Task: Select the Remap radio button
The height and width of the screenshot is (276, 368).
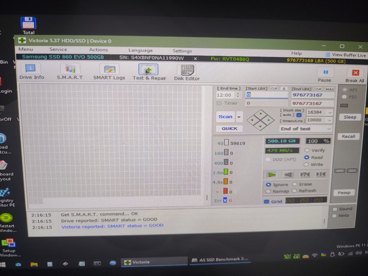Action: pyautogui.click(x=268, y=191)
